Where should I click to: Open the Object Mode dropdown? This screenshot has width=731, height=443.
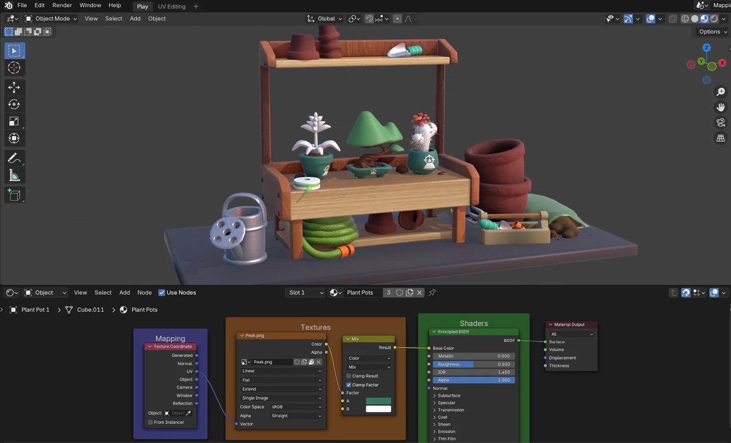coord(51,19)
